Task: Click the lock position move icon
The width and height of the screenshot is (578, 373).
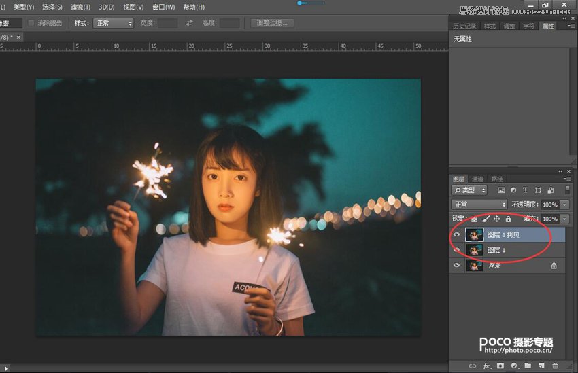Action: tap(496, 219)
